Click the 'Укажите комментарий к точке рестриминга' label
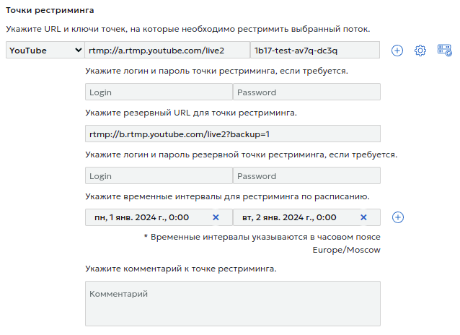The height and width of the screenshot is (335, 460). pos(180,269)
